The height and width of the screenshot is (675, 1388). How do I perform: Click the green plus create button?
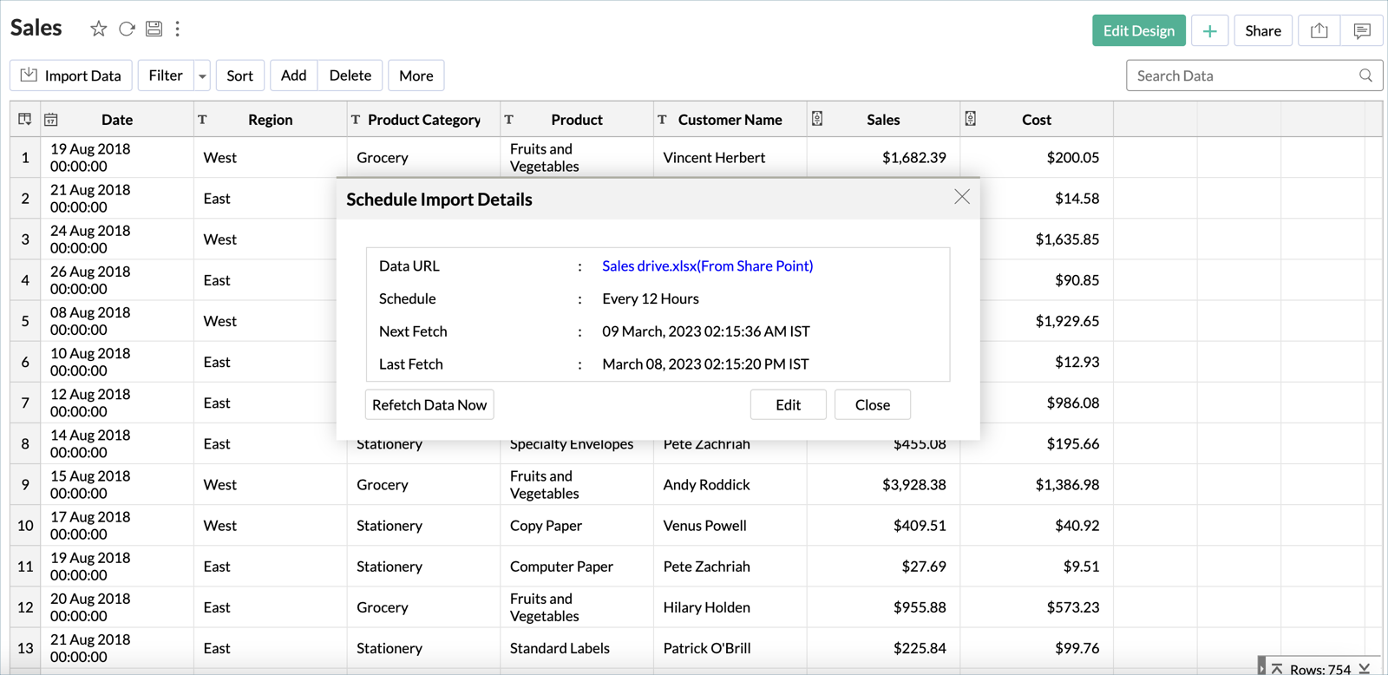tap(1209, 31)
